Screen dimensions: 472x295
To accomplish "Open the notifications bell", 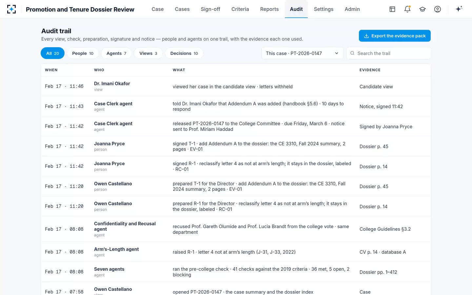I will click(407, 9).
